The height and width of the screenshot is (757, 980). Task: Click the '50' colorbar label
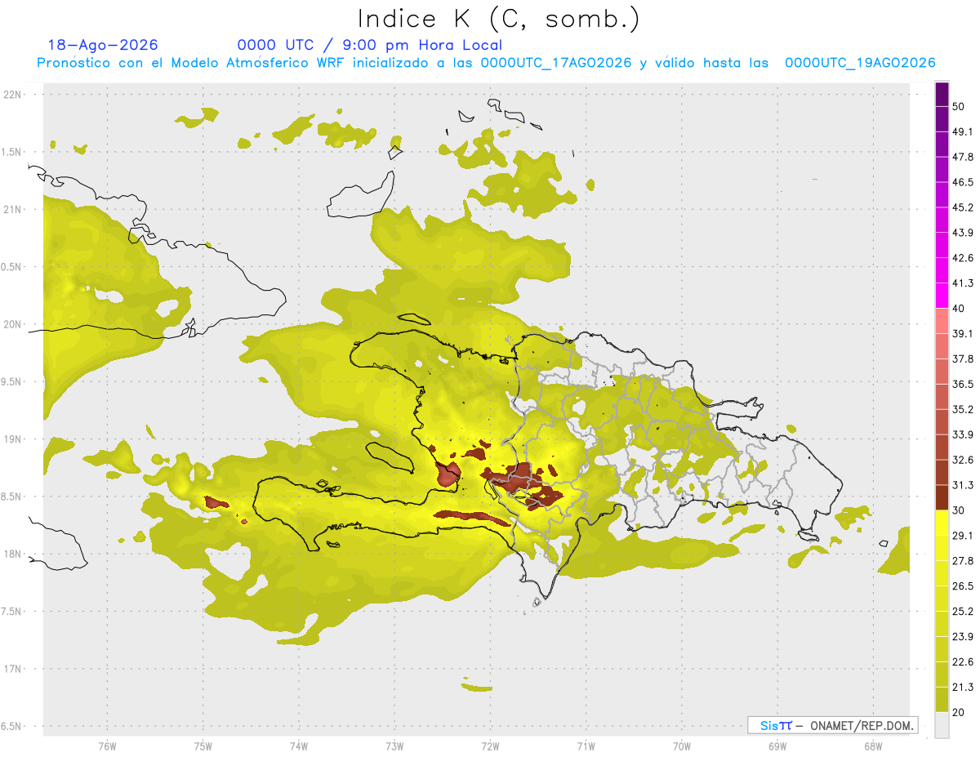pyautogui.click(x=959, y=107)
